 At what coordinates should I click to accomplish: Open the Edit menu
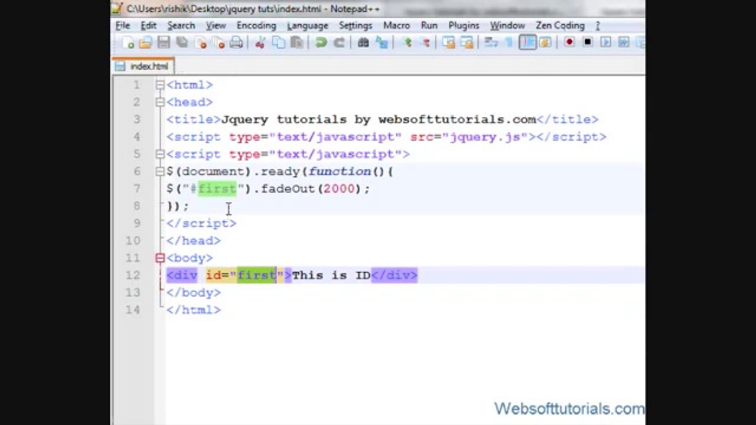tap(148, 25)
